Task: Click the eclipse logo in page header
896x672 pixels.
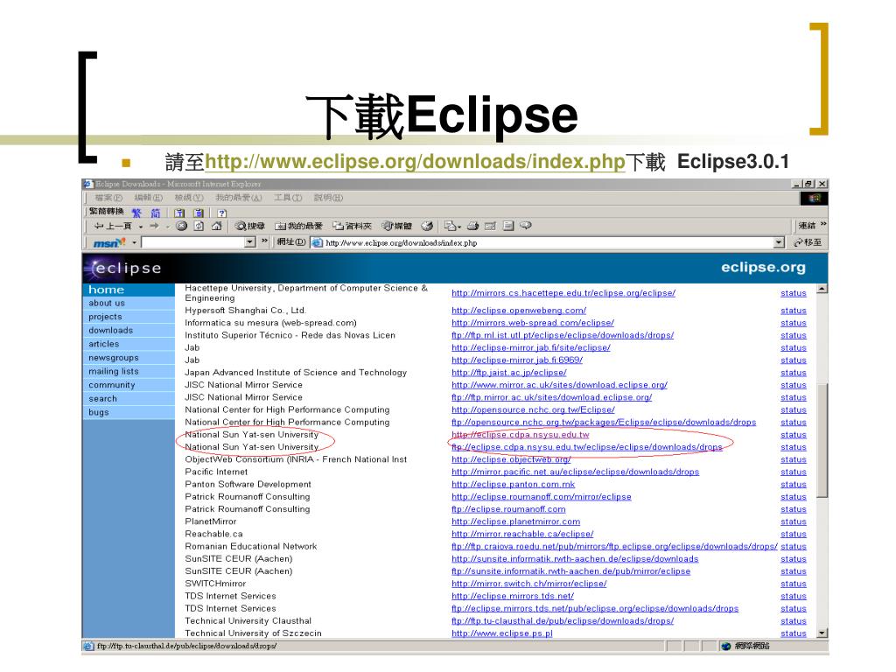Action: click(123, 269)
